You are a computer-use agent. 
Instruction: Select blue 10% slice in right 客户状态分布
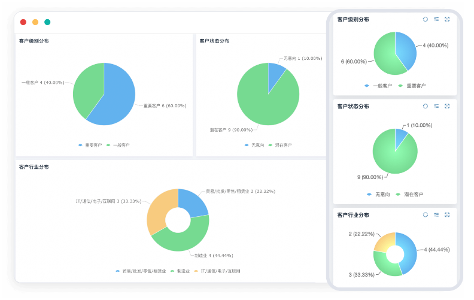click(x=400, y=138)
